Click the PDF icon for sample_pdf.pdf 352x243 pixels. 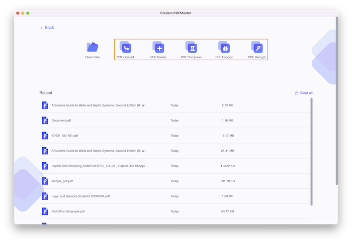pos(45,181)
